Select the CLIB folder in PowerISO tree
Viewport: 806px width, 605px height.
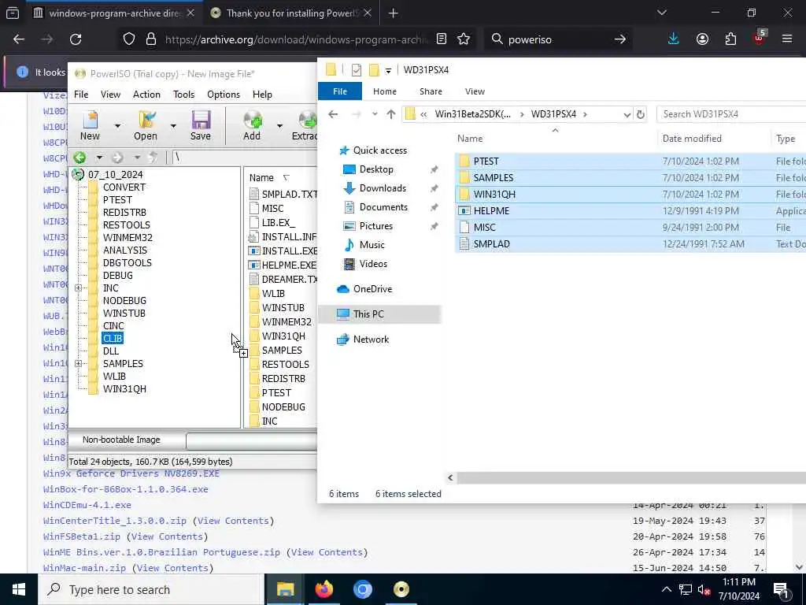pyautogui.click(x=113, y=339)
